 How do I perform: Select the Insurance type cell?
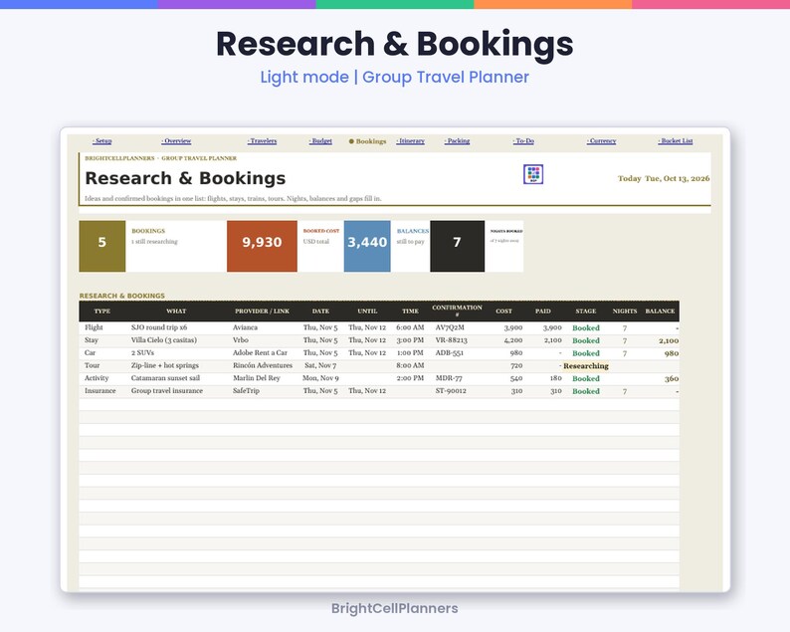click(100, 390)
